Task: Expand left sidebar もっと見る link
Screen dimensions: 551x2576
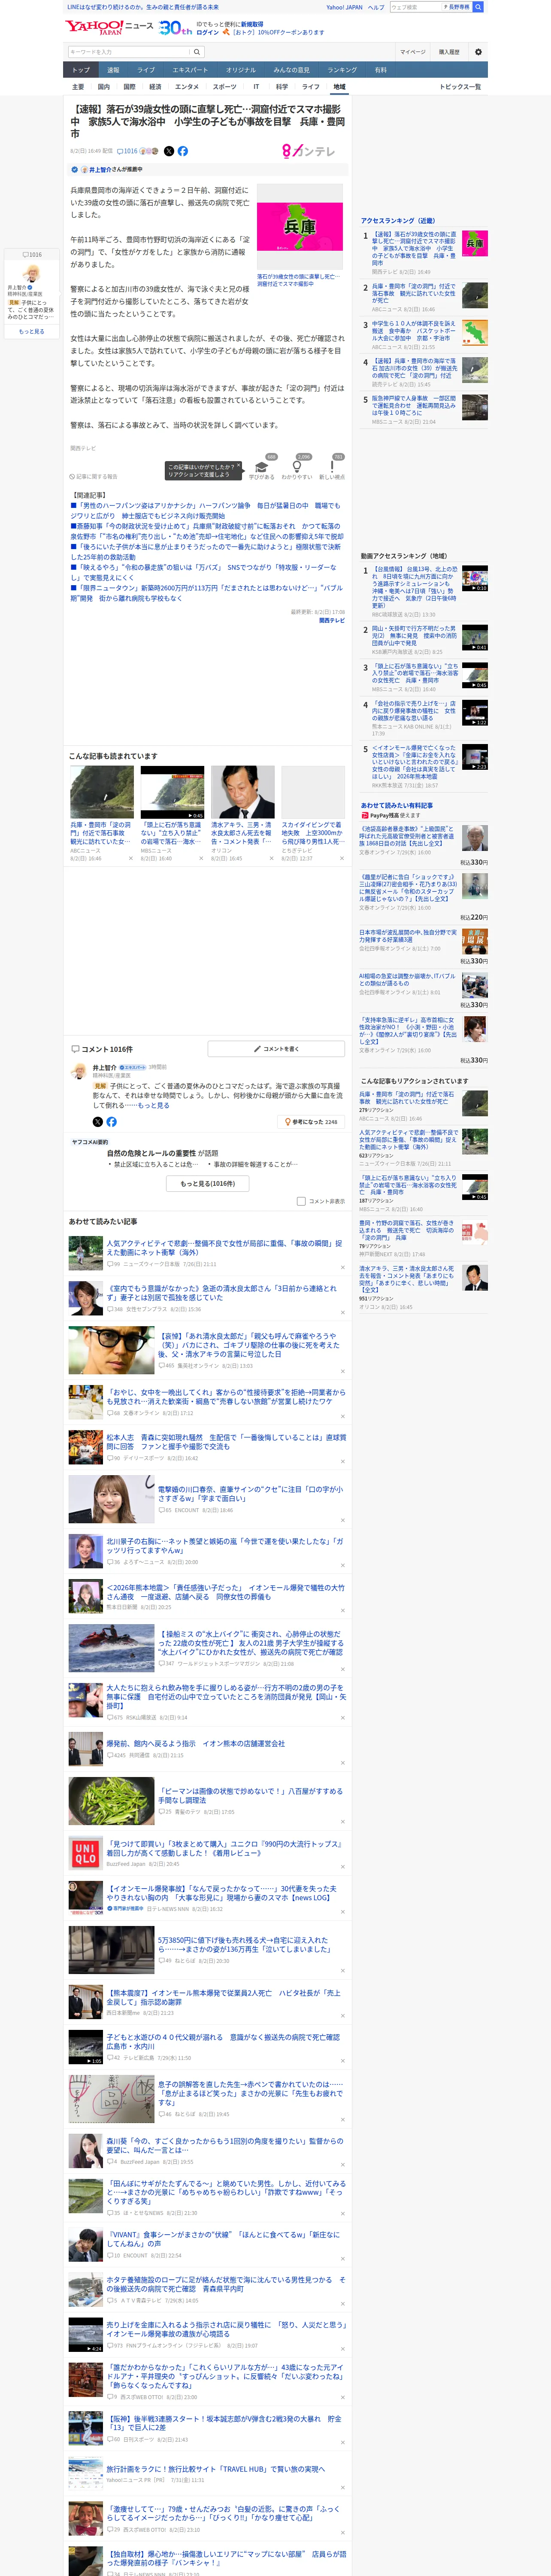Action: click(31, 332)
